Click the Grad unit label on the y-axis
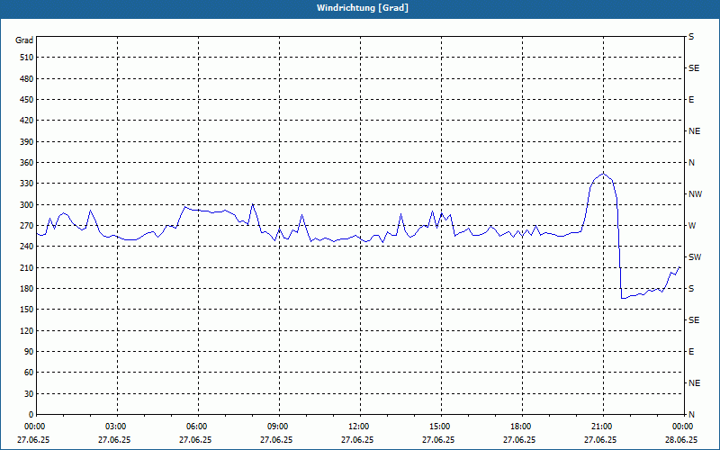Viewport: 720px width, 450px height. point(24,40)
